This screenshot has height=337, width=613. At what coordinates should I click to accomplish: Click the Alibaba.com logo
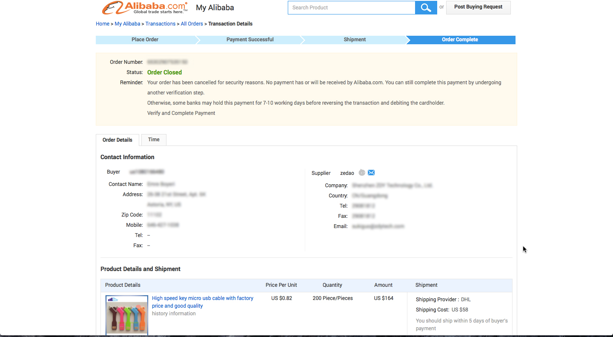pyautogui.click(x=142, y=7)
